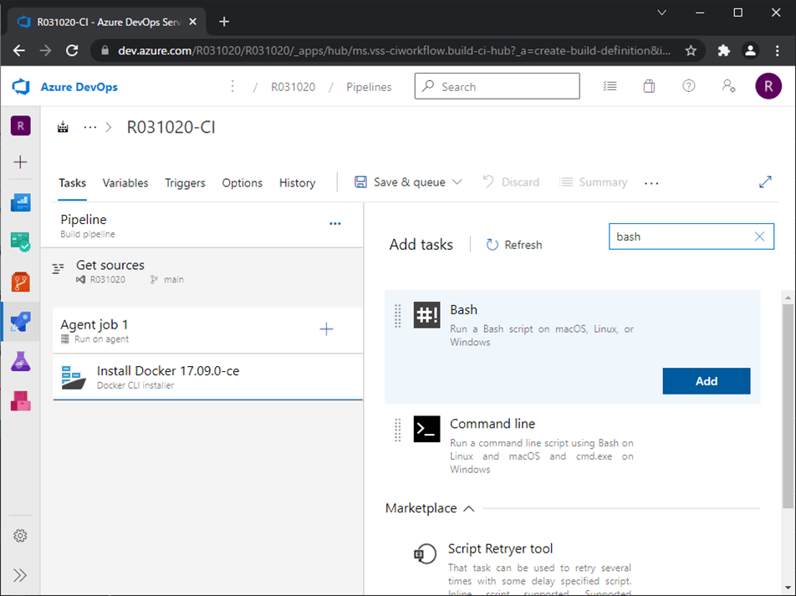
Task: Click the plus icon in left sidebar
Action: click(20, 162)
